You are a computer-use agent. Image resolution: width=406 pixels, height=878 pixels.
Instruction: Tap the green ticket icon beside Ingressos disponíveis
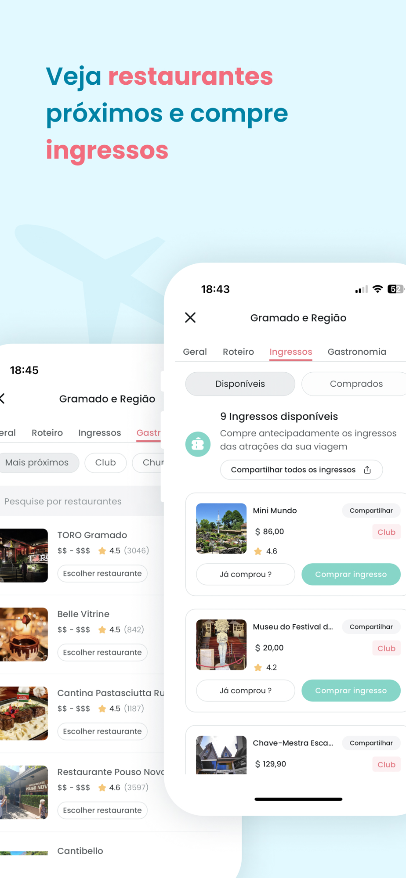point(198,444)
